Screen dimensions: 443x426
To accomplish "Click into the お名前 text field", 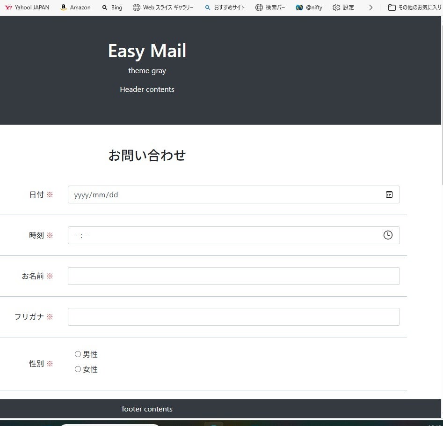I will 233,276.
